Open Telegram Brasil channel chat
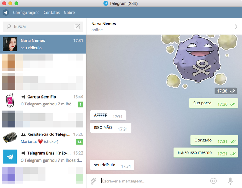242x188 pixels. click(x=43, y=157)
